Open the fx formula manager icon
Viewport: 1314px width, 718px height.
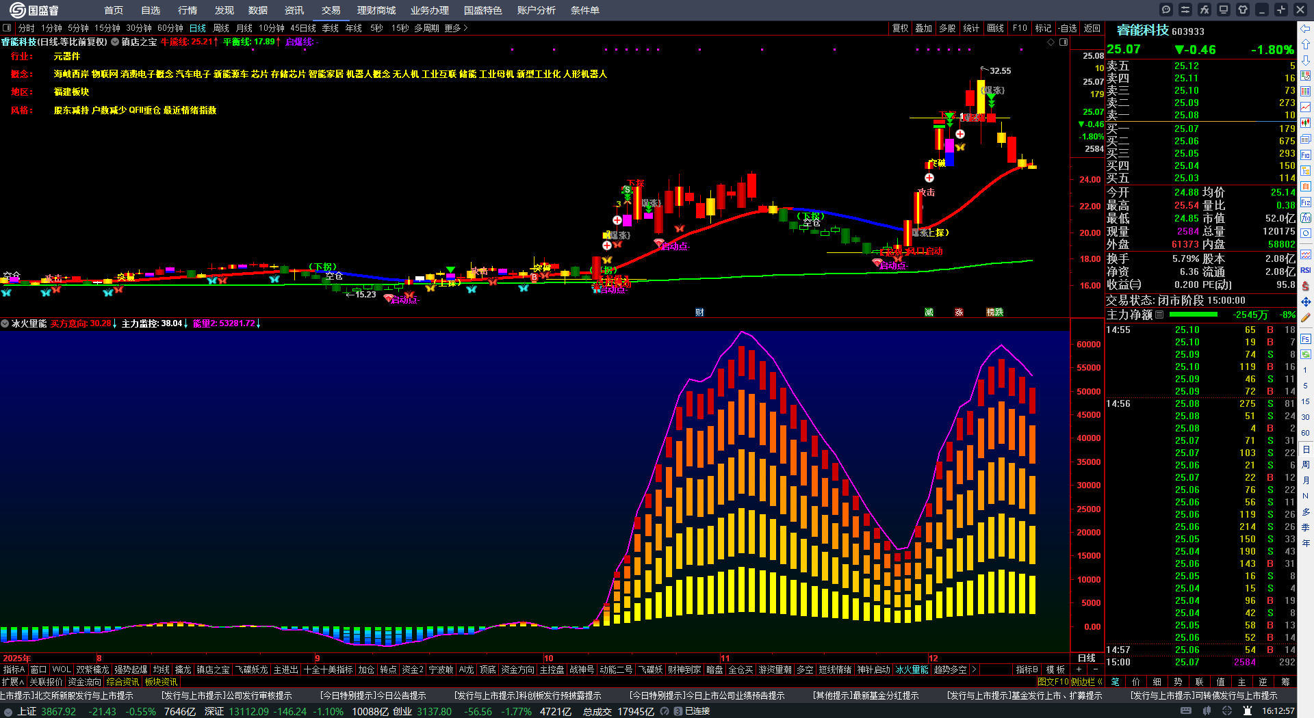coord(1204,10)
